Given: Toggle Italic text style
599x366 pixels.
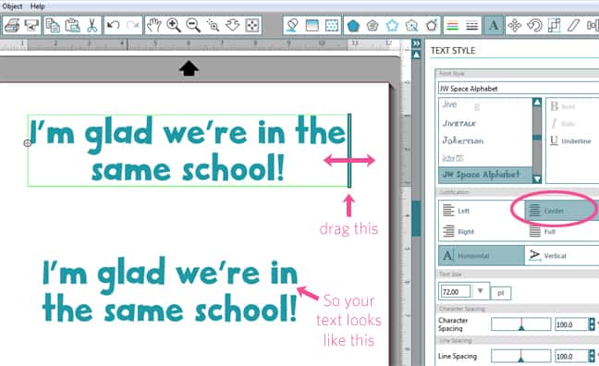Looking at the screenshot, I should 562,124.
